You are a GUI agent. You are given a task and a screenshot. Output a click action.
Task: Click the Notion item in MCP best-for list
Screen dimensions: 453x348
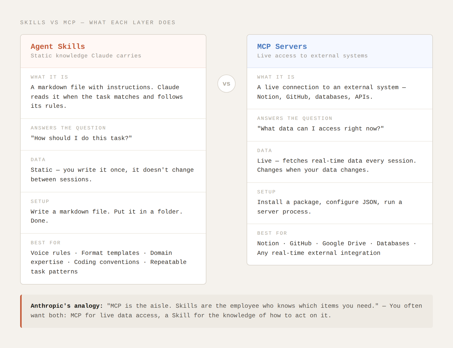coord(268,243)
